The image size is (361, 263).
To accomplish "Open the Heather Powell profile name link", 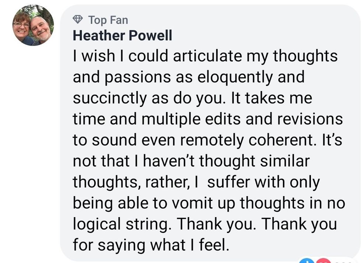I will tap(122, 36).
